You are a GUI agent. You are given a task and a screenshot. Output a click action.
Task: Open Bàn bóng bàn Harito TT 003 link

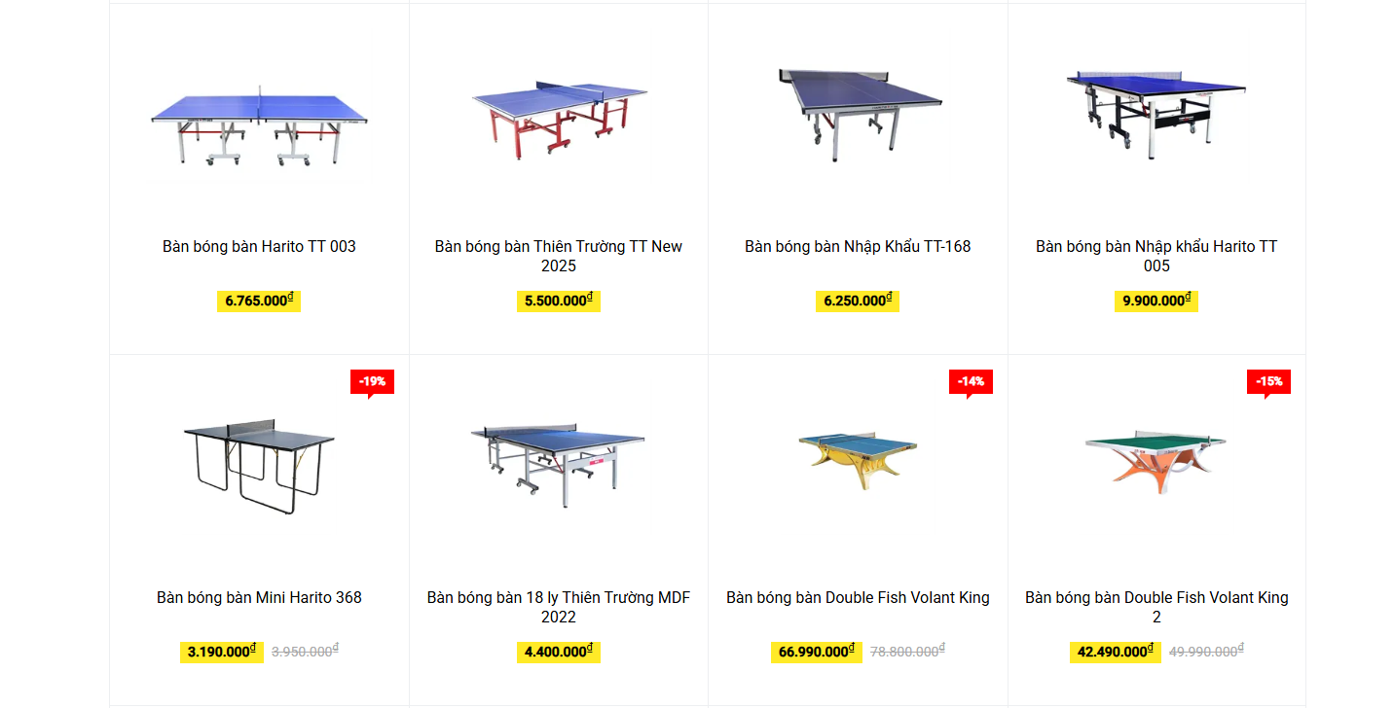coord(259,247)
